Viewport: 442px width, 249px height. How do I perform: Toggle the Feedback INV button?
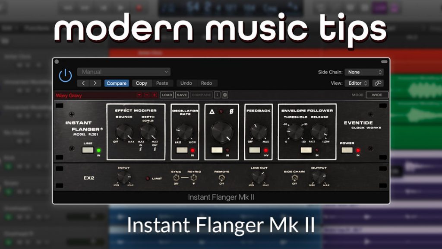click(255, 150)
